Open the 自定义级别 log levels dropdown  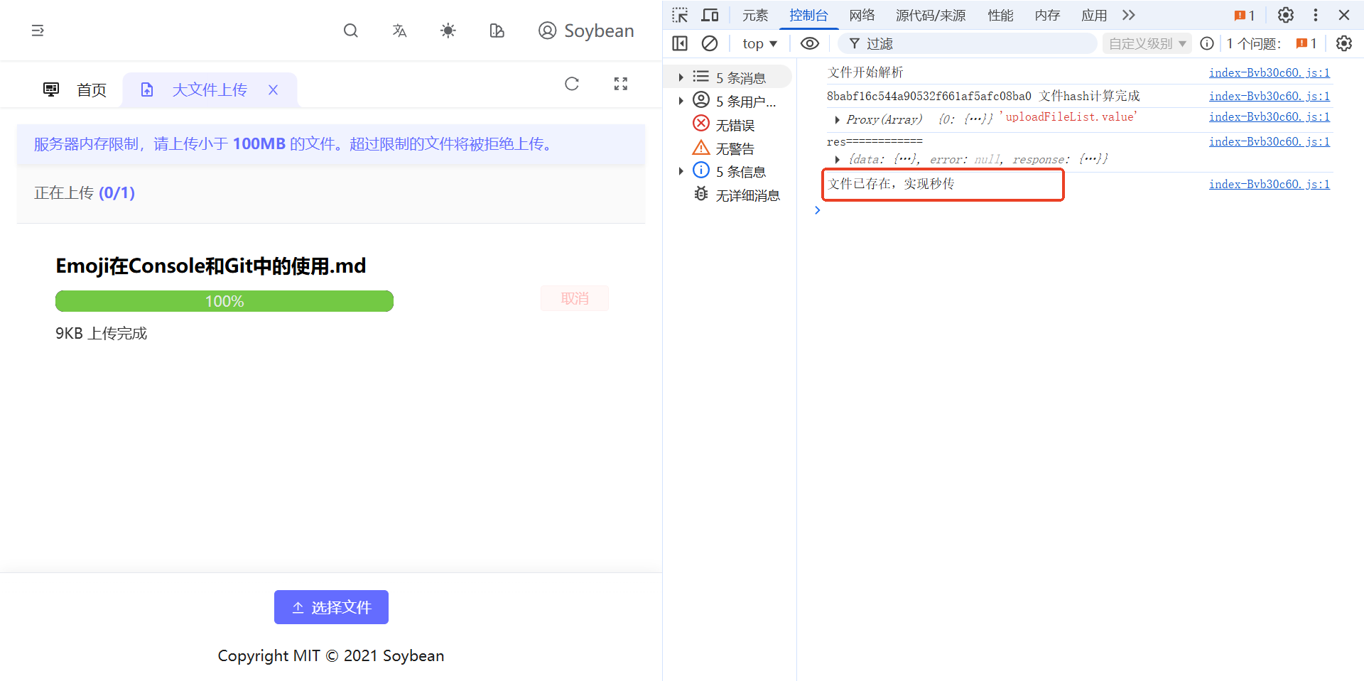point(1146,43)
